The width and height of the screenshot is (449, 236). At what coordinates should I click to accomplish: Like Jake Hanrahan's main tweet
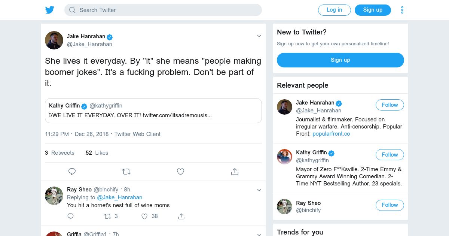click(180, 172)
